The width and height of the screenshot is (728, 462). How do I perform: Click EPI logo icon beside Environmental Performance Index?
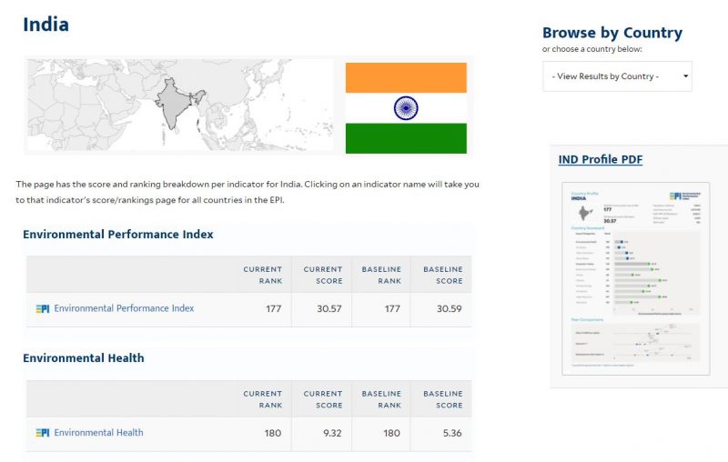(42, 309)
